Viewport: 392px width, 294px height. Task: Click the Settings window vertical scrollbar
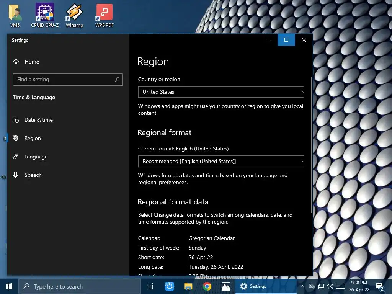(x=312, y=144)
